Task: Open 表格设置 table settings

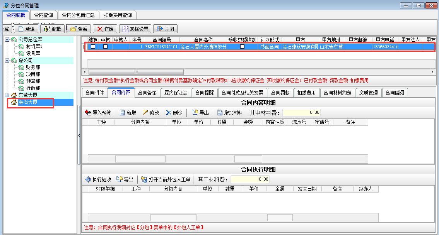Action: click(x=125, y=29)
